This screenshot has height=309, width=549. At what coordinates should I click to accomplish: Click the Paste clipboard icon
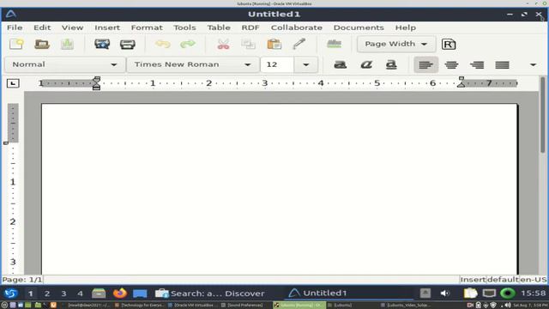pyautogui.click(x=274, y=44)
